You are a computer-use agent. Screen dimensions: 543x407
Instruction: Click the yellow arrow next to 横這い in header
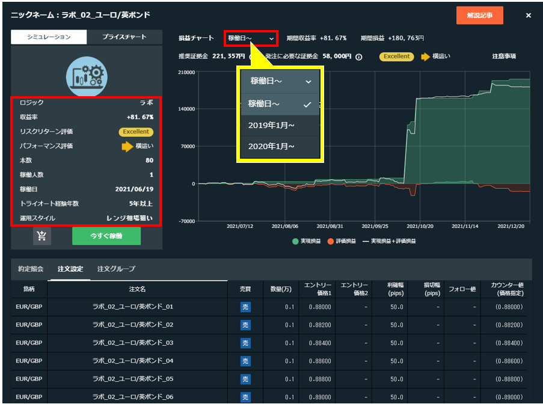425,57
